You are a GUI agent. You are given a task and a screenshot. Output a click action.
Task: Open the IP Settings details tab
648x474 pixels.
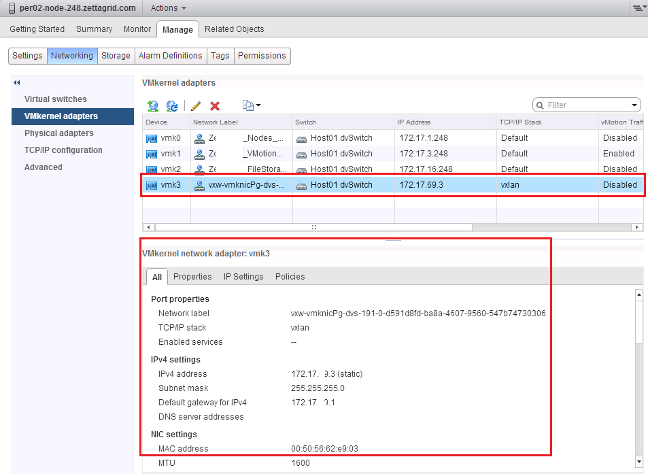(x=243, y=277)
